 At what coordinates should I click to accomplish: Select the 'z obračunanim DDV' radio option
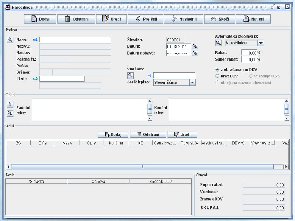pyautogui.click(x=218, y=69)
